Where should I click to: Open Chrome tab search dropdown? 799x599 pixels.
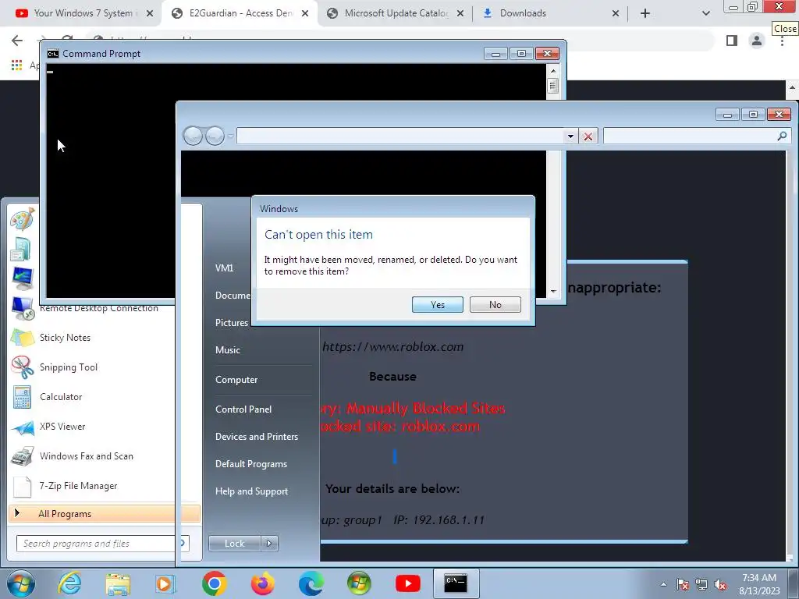click(x=705, y=13)
